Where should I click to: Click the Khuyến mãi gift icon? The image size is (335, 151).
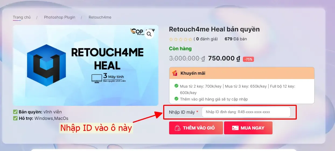(x=175, y=73)
